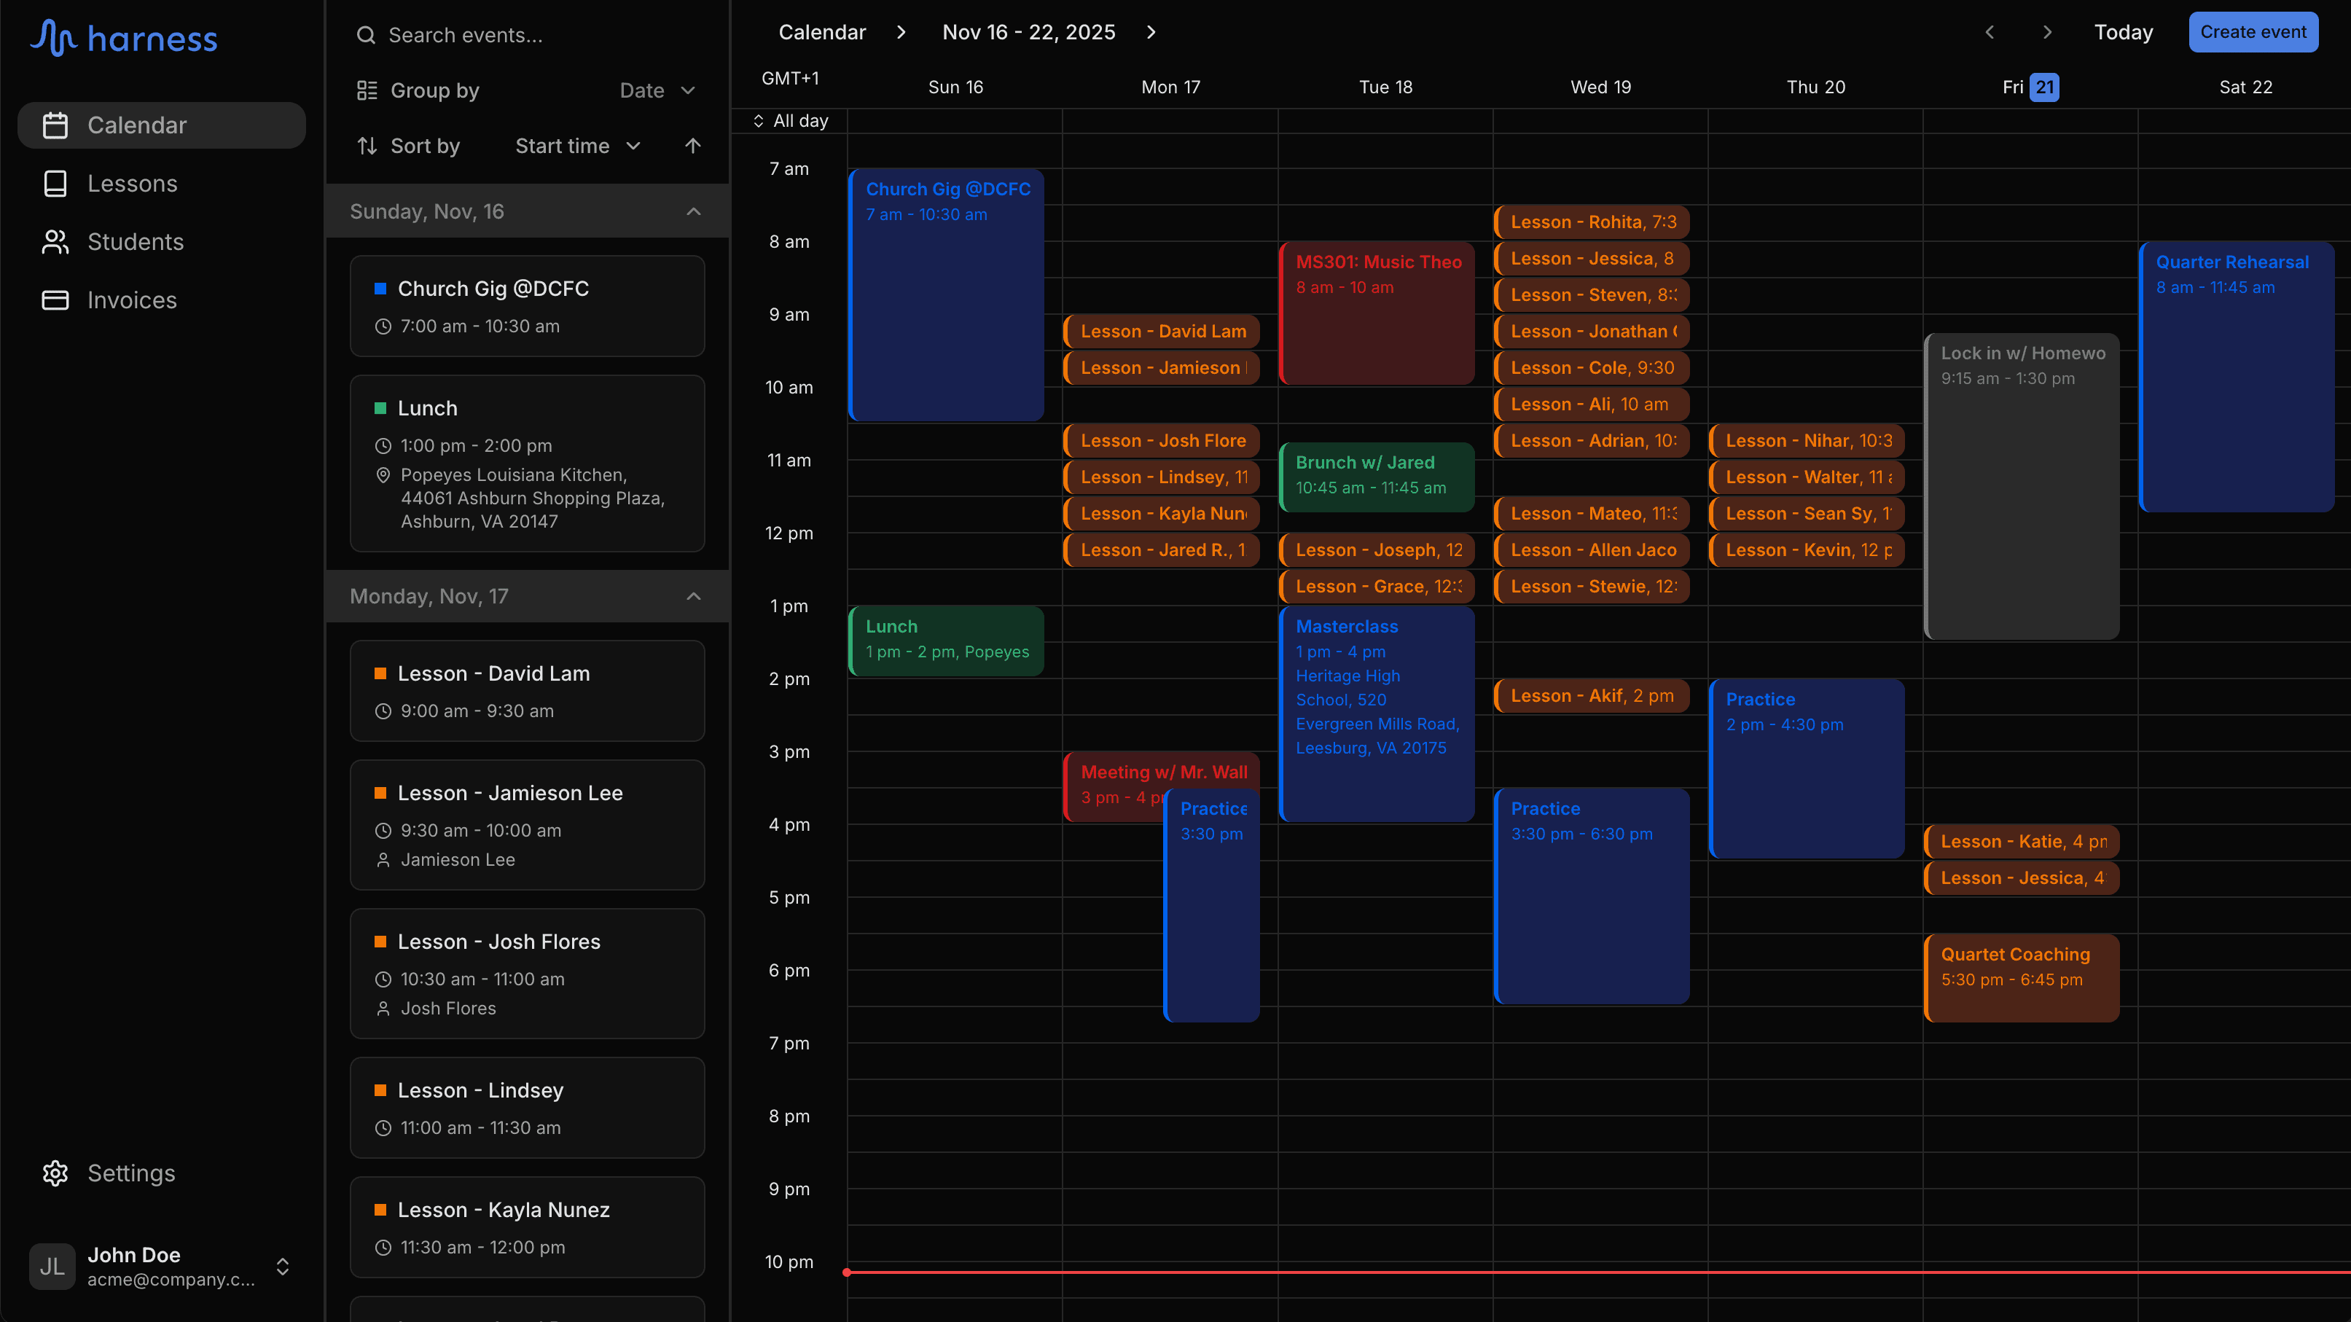Open the Start time sort dropdown
Image resolution: width=2351 pixels, height=1322 pixels.
578,146
